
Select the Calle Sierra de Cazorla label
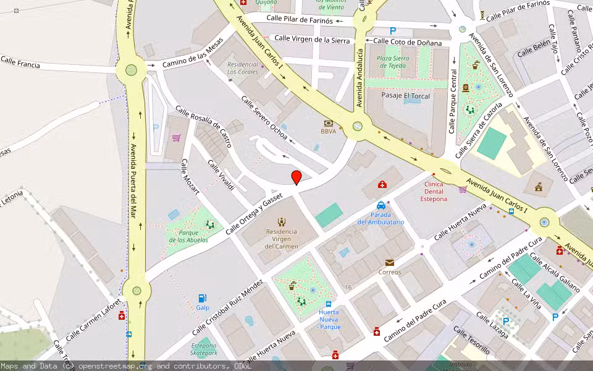tap(478, 130)
